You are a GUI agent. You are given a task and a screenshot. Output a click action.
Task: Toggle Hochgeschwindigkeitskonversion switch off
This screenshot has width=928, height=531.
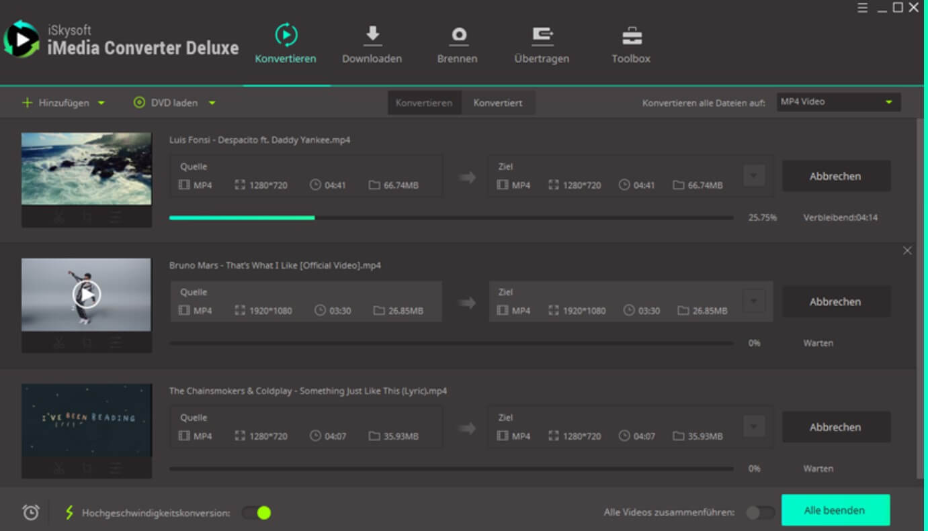(256, 512)
